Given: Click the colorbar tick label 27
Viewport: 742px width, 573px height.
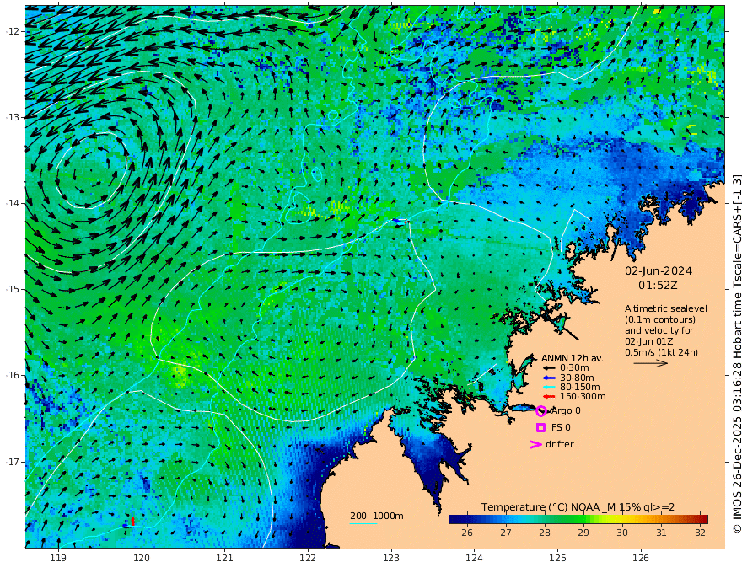Looking at the screenshot, I should point(506,533).
